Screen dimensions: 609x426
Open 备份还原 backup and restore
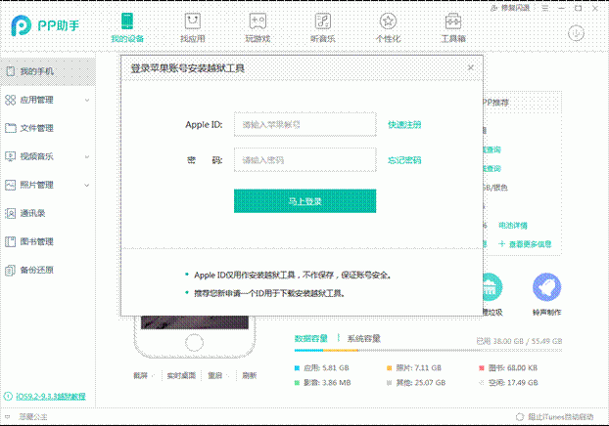click(48, 270)
